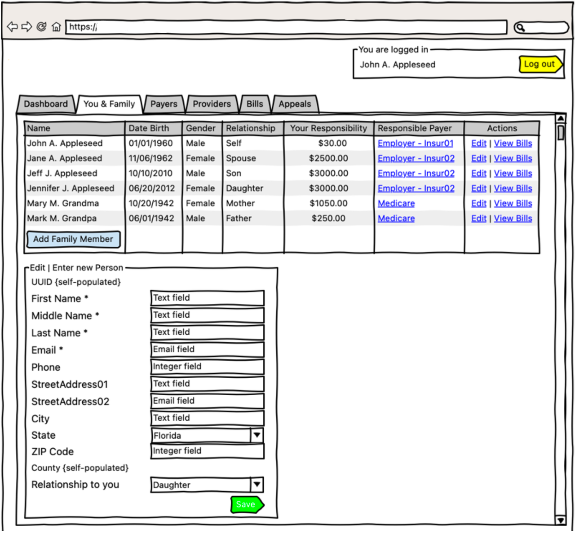Open the Dashboard tab
This screenshot has width=575, height=533.
(46, 104)
